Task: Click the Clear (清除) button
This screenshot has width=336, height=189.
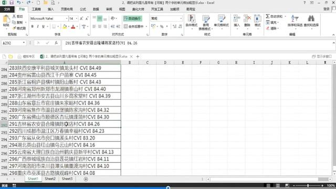Action: pos(272,28)
